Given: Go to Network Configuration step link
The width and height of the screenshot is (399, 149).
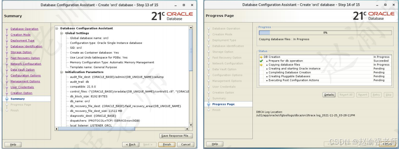Looking at the screenshot, I should [26, 64].
